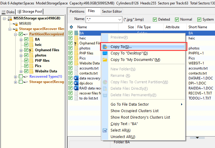This screenshot has width=215, height=148.
Task: Expand the Recovered Types(1) tree node
Action: (x=15, y=77)
